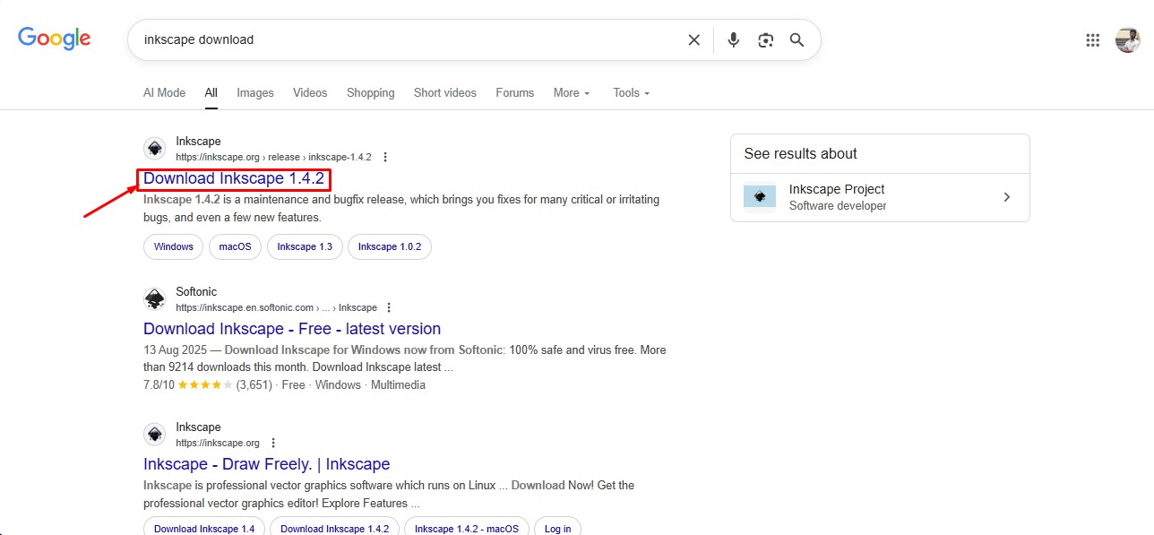Open Inkscape - Draw Freely result link
Image resolution: width=1154 pixels, height=535 pixels.
coord(266,464)
